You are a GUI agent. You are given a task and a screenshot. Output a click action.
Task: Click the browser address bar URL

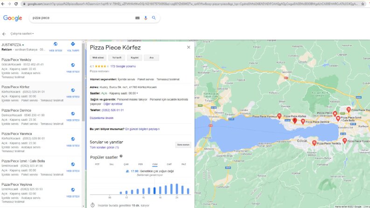192,4
